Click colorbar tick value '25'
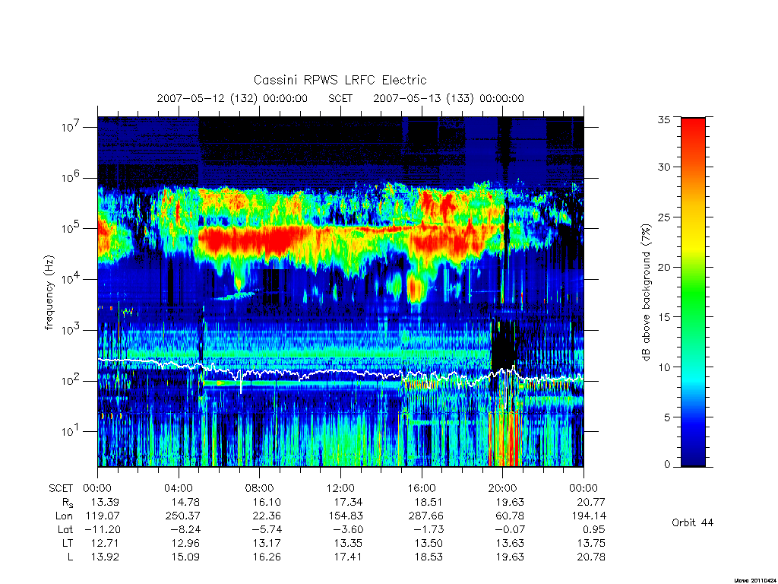Viewport: 778px width, 584px height. [x=664, y=217]
